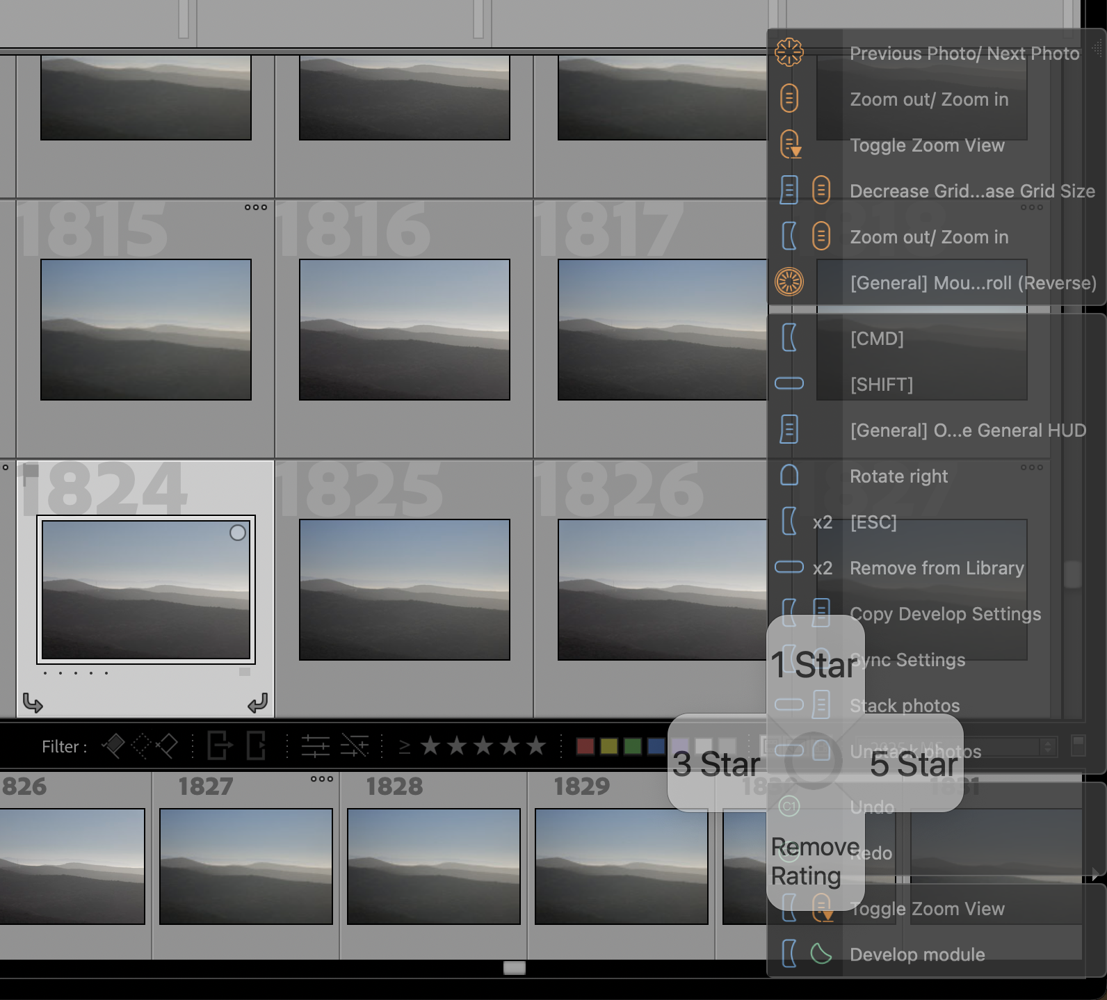
Task: Click the unedited photos filter icon
Action: pos(355,746)
